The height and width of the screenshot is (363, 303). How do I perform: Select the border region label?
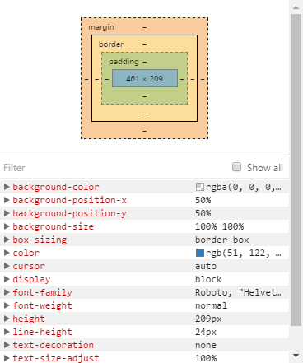[111, 44]
